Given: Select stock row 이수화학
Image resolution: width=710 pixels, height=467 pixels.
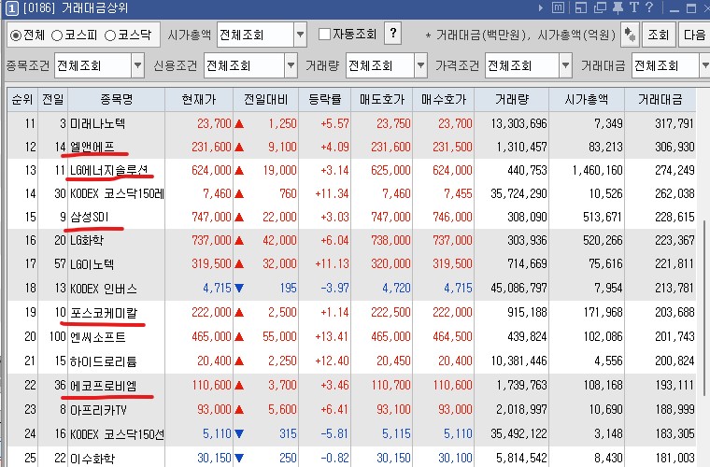Looking at the screenshot, I should [x=351, y=458].
